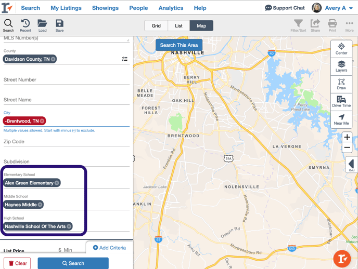Image resolution: width=358 pixels, height=269 pixels.
Task: Select the Draw tool on map
Action: point(341,84)
